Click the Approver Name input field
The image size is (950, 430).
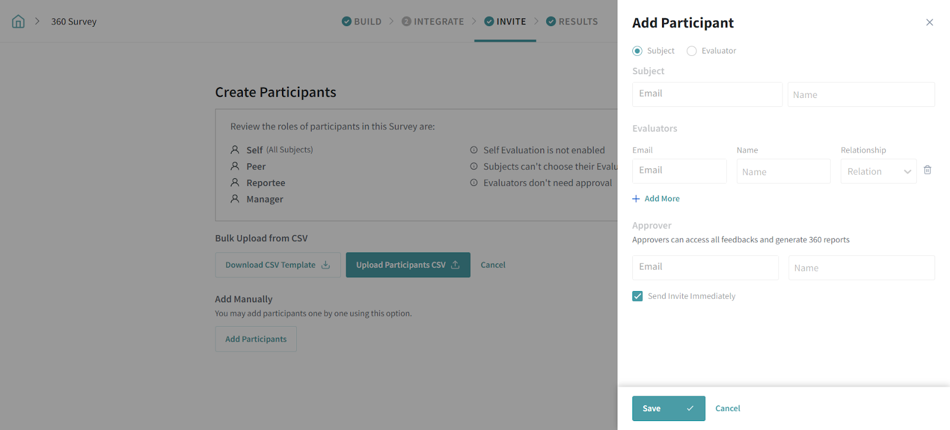tap(861, 268)
